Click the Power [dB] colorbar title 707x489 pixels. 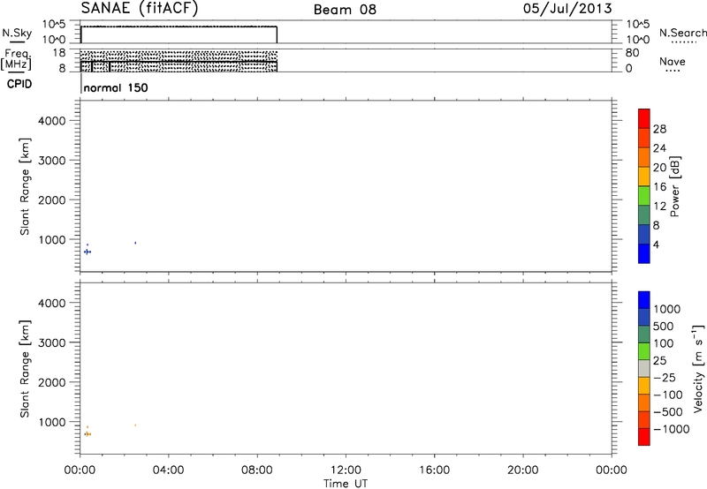[x=675, y=186]
